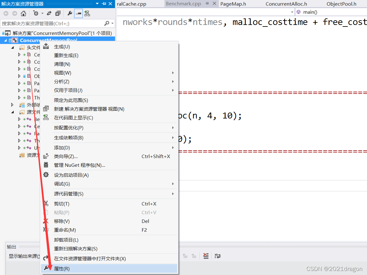
Task: Pin the Benchmark.cpp tab
Action: 207,3
